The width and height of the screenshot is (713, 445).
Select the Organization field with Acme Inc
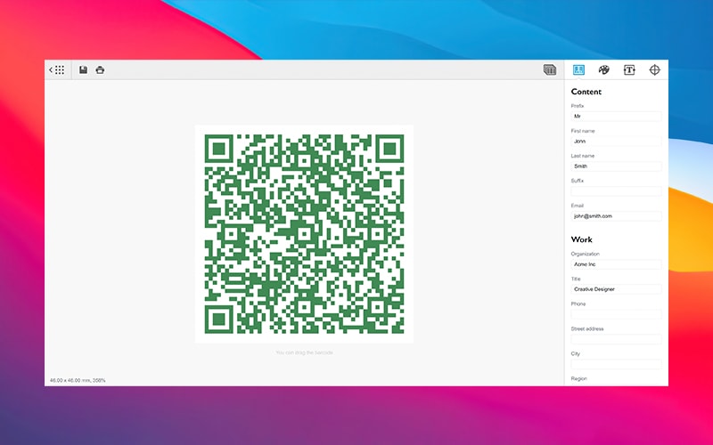[x=616, y=264]
